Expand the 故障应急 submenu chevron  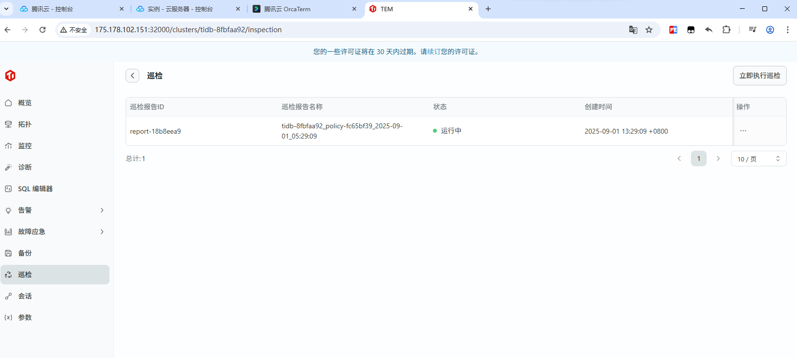(102, 232)
